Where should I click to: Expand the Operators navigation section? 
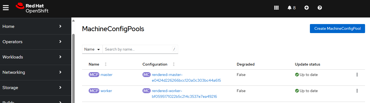[x=36, y=42]
